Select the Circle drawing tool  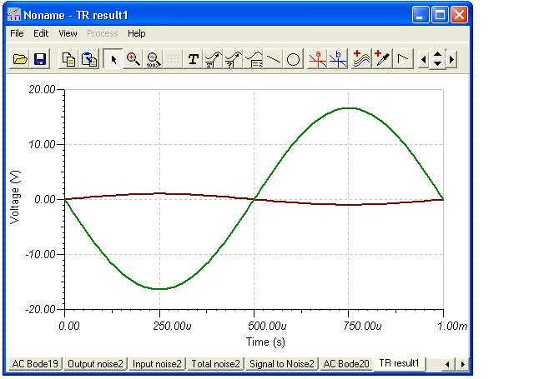click(x=293, y=59)
